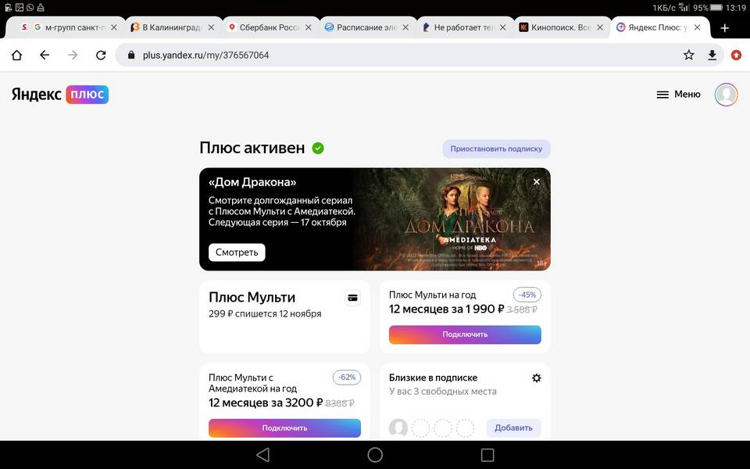Dismiss the «Дом Дракона» banner

click(x=537, y=182)
